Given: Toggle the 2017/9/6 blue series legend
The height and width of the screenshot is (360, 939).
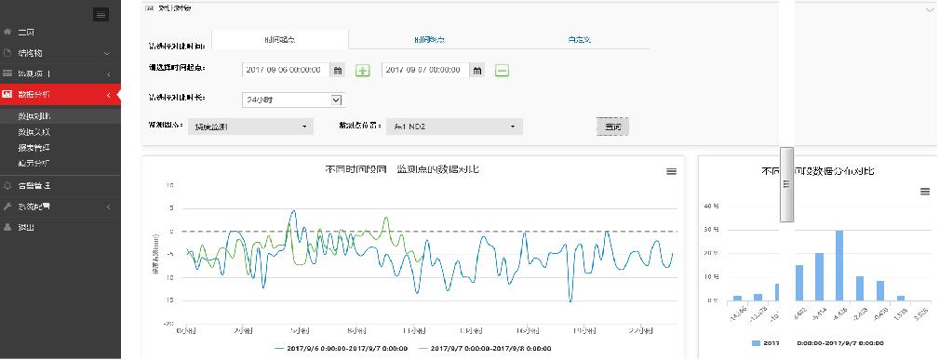Looking at the screenshot, I should (341, 348).
